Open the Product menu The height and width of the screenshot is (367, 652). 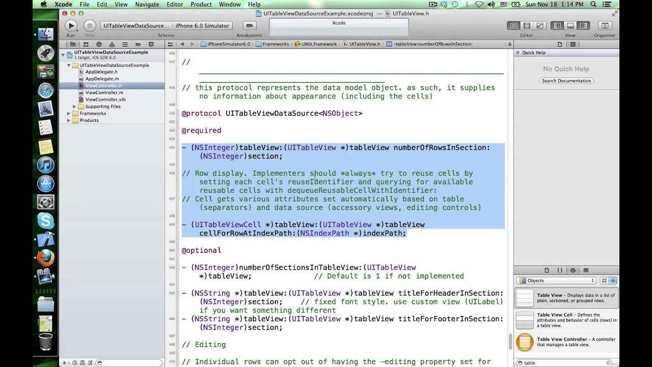(x=201, y=5)
